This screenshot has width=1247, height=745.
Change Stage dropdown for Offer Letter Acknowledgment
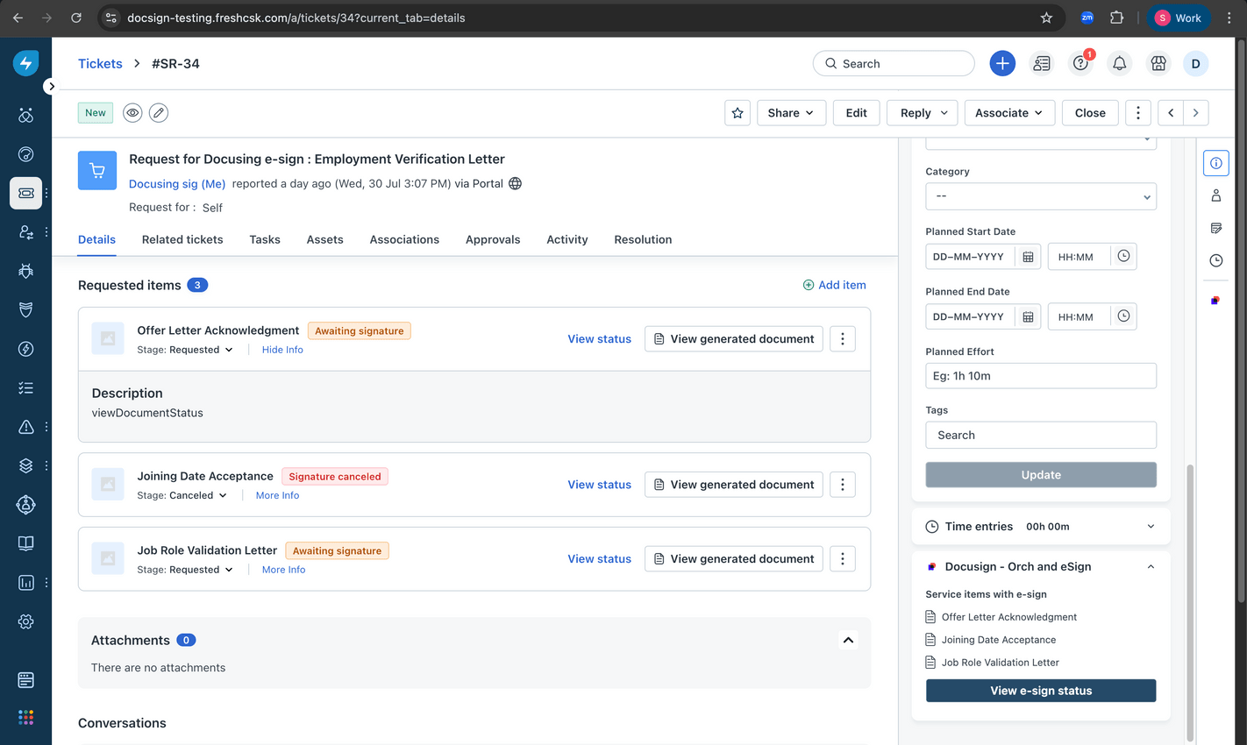point(185,350)
